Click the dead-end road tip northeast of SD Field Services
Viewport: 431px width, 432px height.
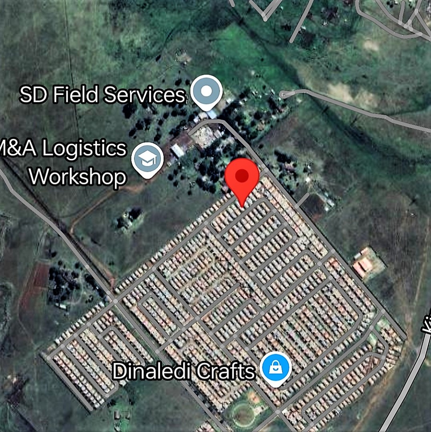coord(282,95)
